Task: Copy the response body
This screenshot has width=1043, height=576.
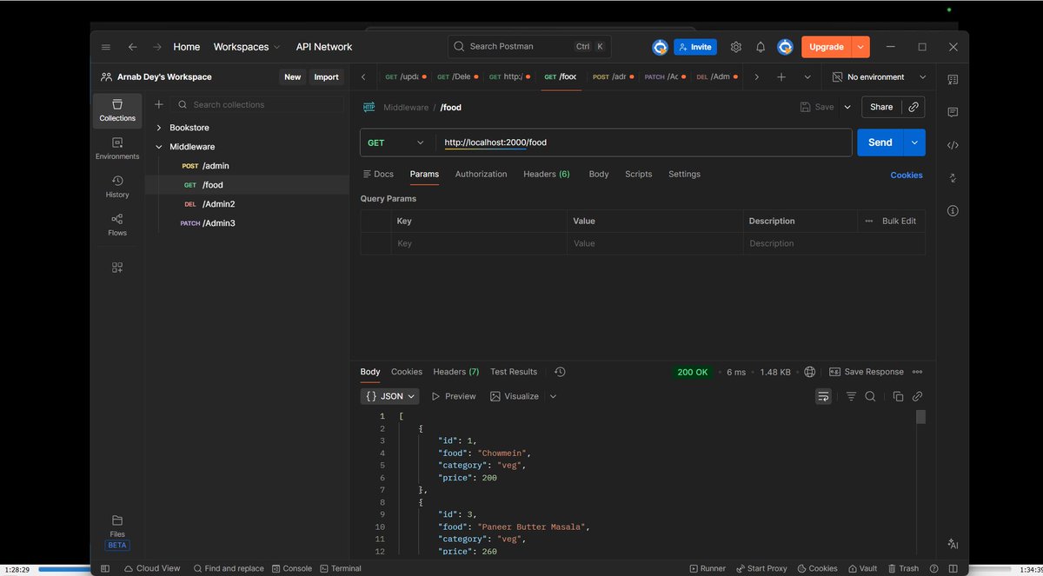Action: (x=898, y=396)
